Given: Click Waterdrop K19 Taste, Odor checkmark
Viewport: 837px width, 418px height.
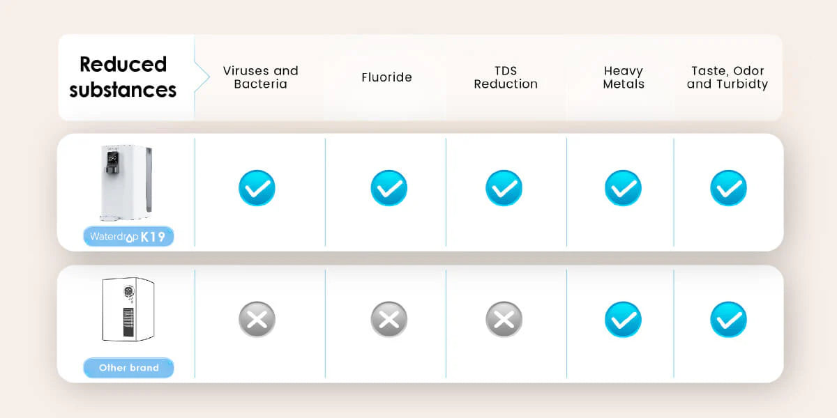Looking at the screenshot, I should coord(728,188).
